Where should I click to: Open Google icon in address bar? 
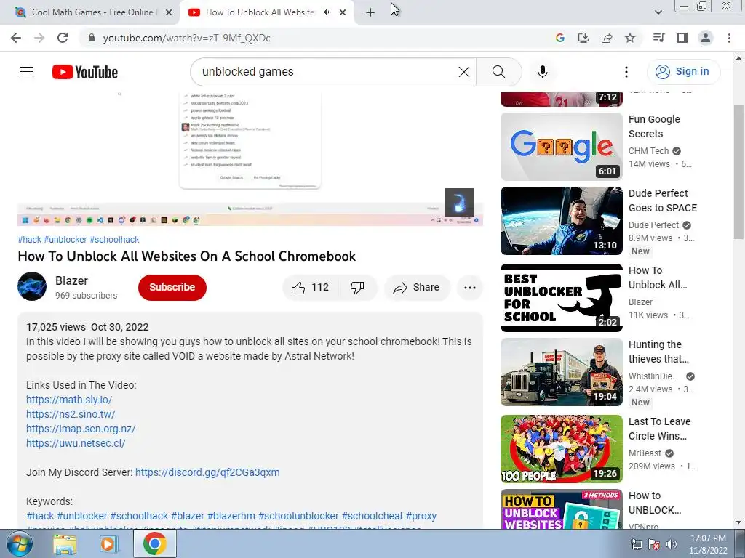tap(559, 38)
